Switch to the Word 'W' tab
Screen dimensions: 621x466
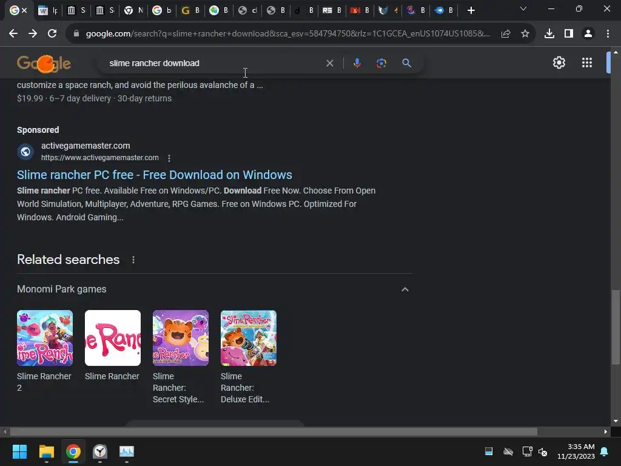(x=47, y=11)
